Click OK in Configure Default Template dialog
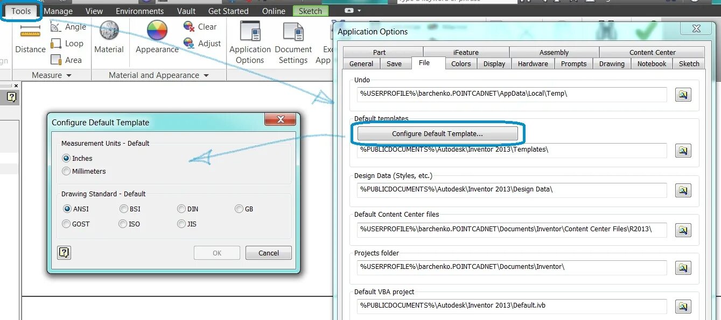The image size is (721, 320). tap(217, 253)
